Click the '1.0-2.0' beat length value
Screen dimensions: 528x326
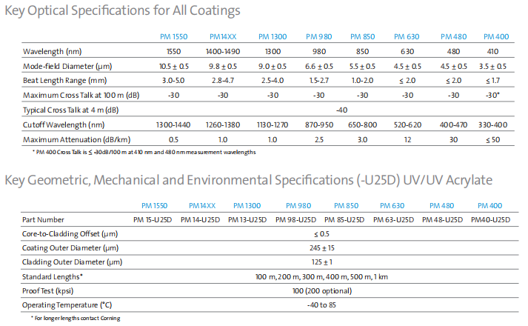[362, 81]
